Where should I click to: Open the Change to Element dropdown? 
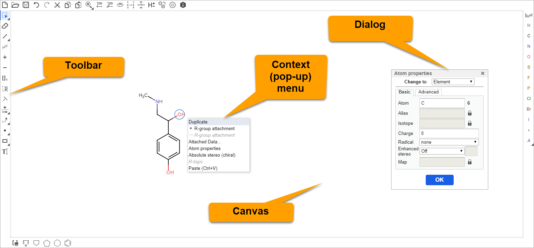[x=453, y=82]
